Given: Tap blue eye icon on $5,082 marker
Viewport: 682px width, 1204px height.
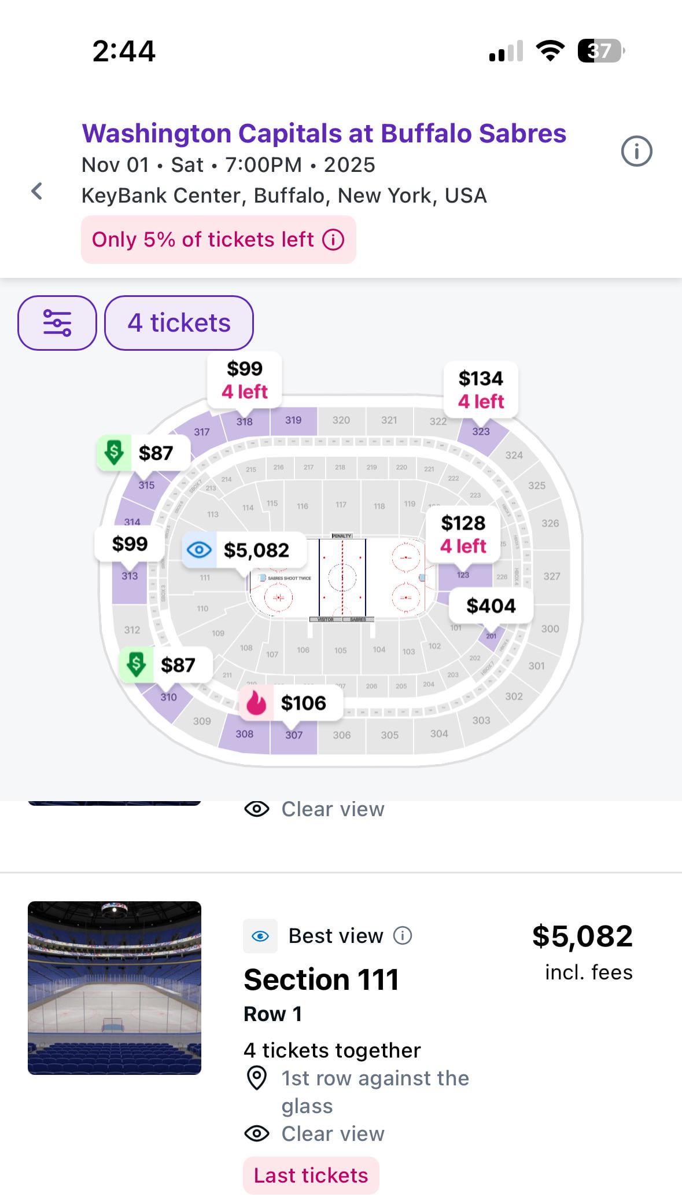Looking at the screenshot, I should 199,550.
